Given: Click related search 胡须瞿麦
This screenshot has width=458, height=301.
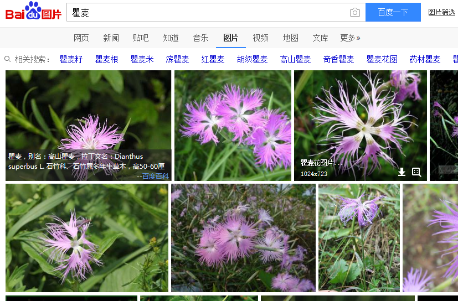Looking at the screenshot, I should 253,59.
